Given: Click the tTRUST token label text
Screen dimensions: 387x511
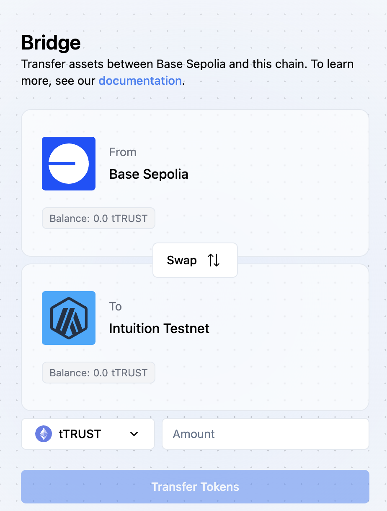Looking at the screenshot, I should (x=80, y=434).
